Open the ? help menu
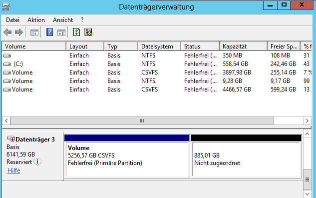 (82, 20)
